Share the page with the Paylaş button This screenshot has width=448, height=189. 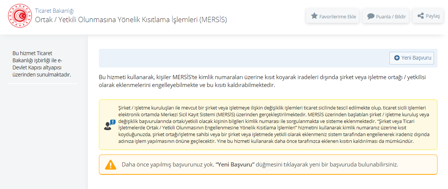tap(428, 16)
